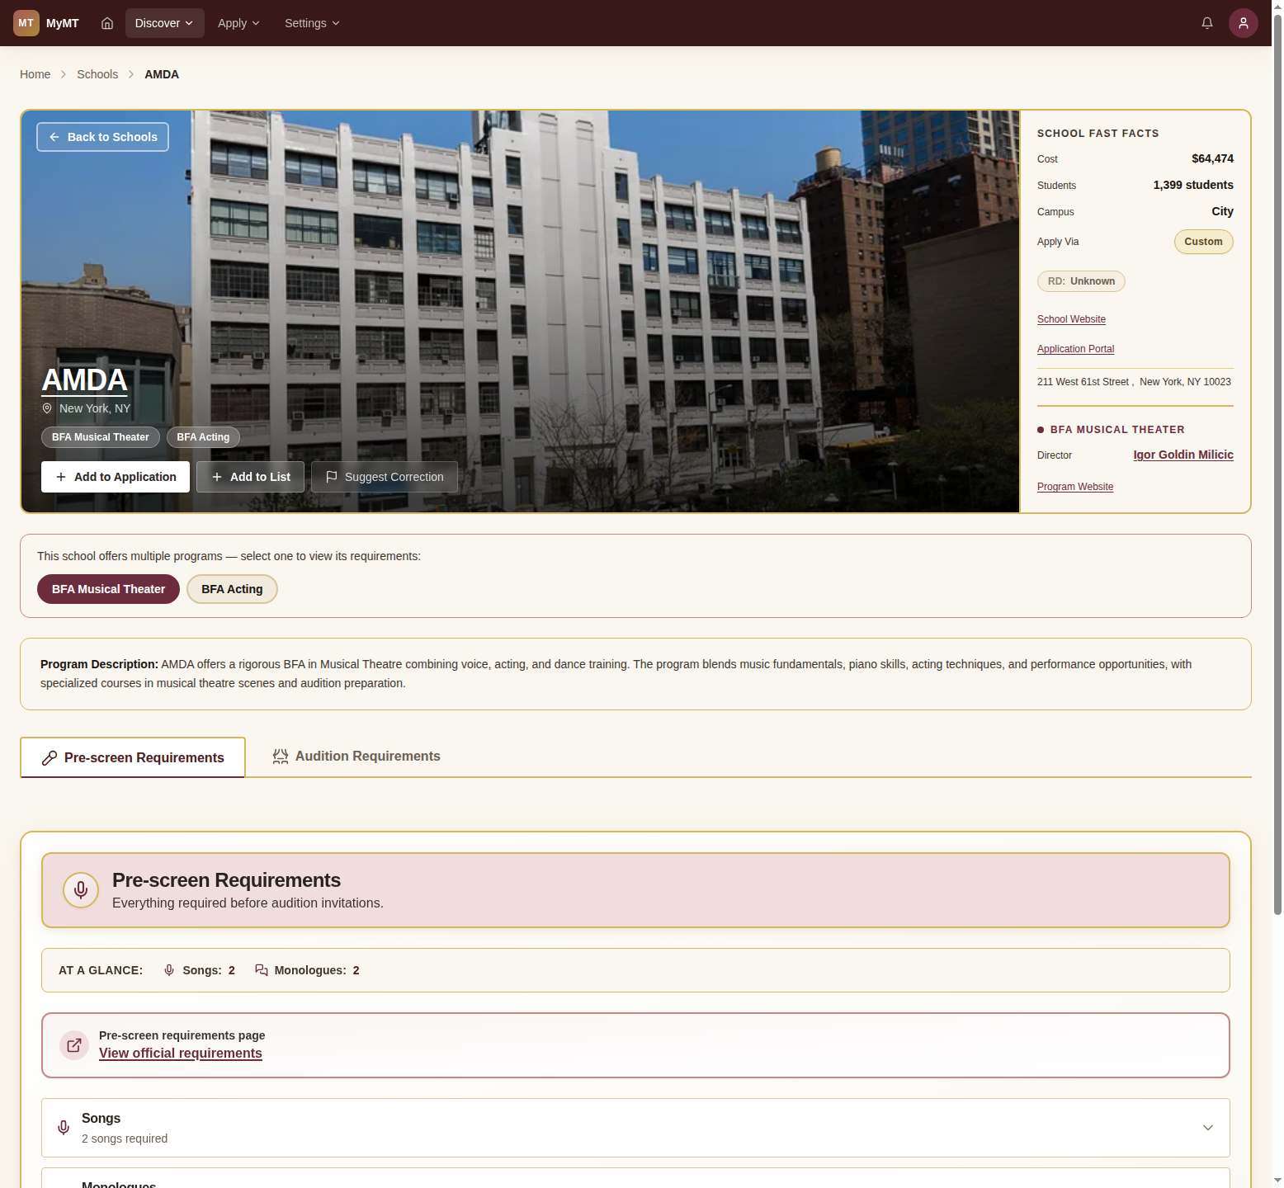Click Add to Application button

[116, 477]
